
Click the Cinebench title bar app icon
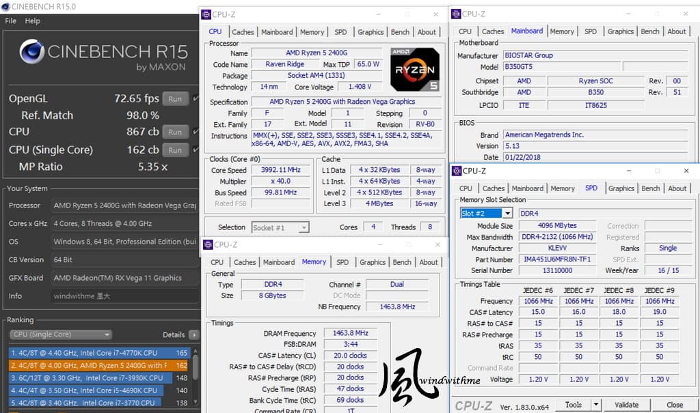click(5, 6)
